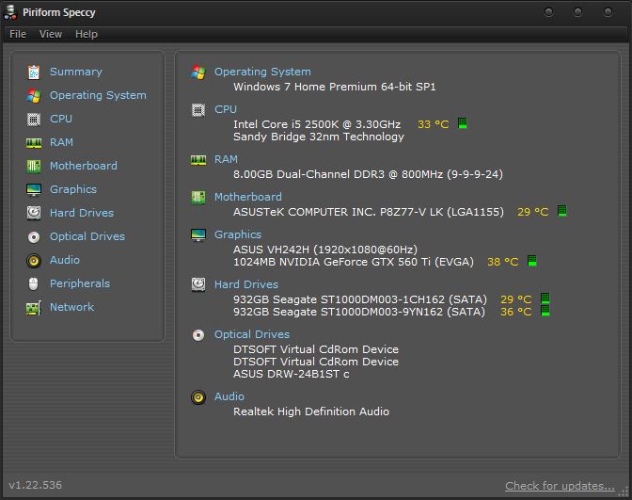Open the File menu
Viewport: 632px width, 500px height.
18,34
